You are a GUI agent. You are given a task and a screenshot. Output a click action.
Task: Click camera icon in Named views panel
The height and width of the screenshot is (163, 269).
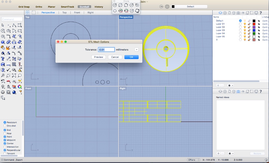point(238,92)
